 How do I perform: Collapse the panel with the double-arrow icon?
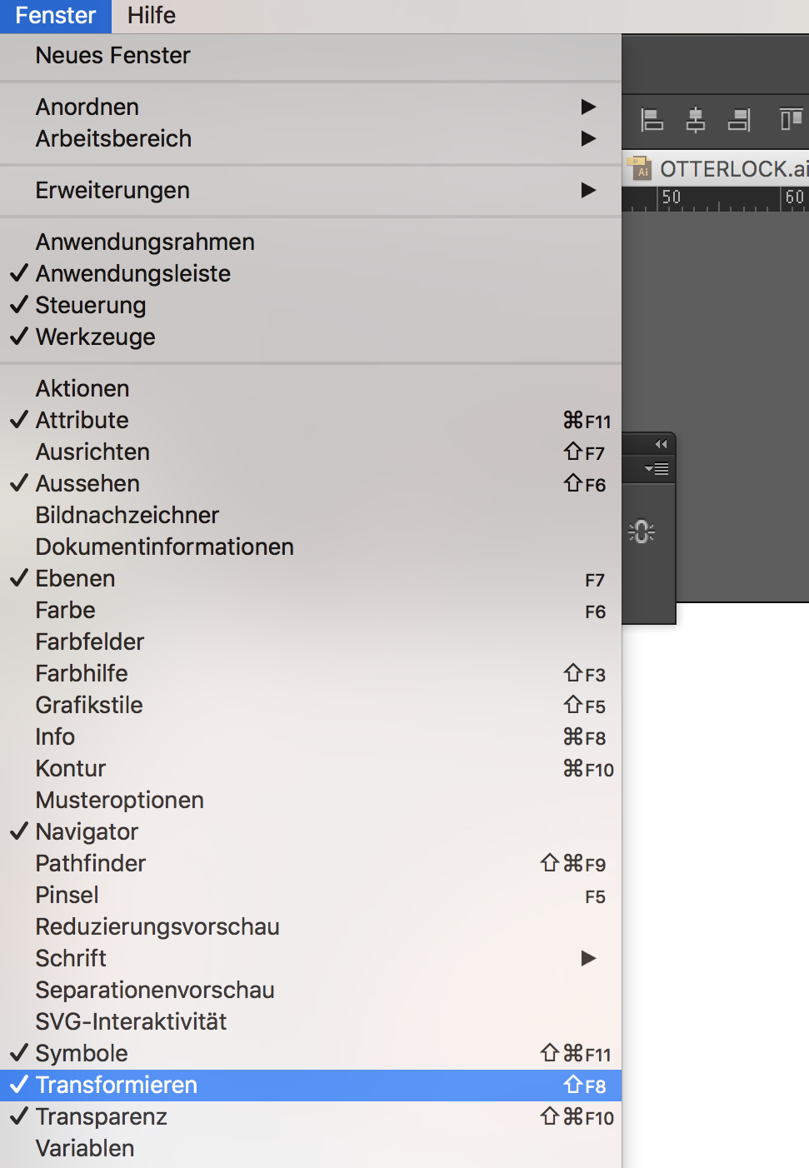coord(662,444)
